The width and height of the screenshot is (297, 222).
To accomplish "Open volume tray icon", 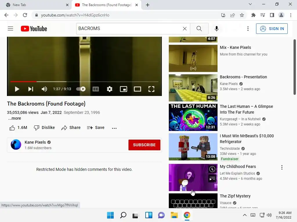I will 269,215.
